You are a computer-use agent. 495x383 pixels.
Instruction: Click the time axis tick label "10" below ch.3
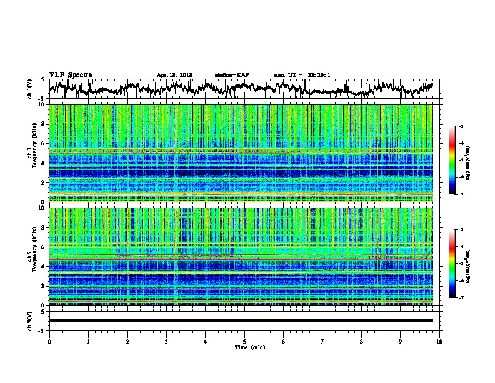coord(439,342)
